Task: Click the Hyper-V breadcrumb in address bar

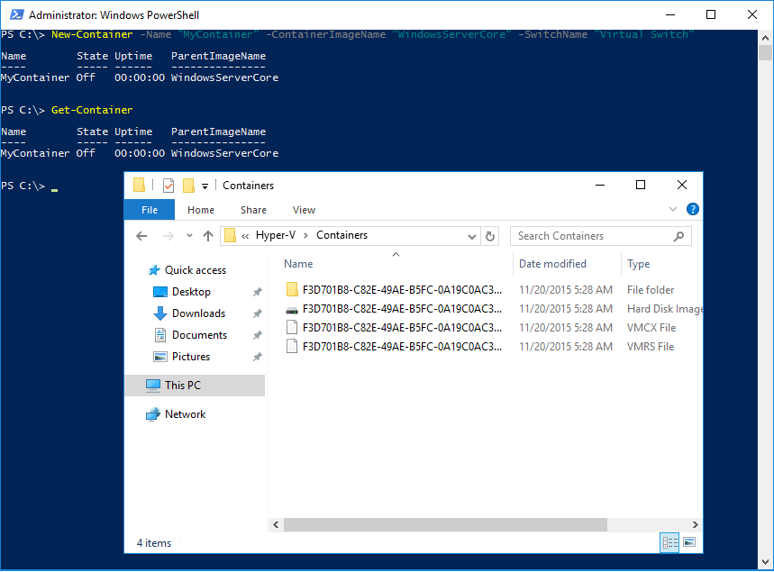Action: [x=276, y=235]
